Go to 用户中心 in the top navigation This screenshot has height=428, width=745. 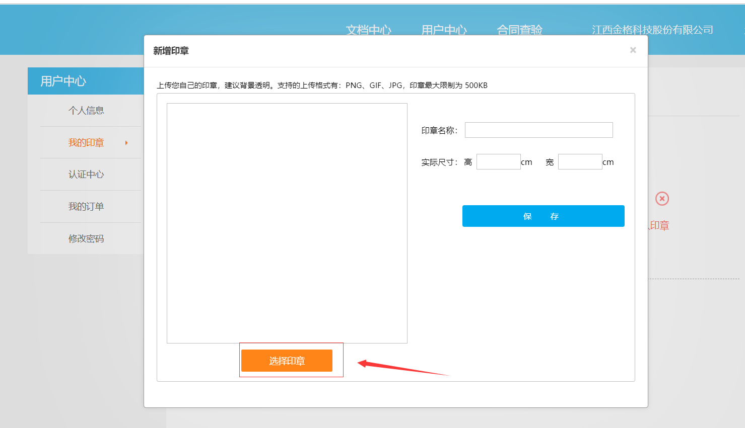click(444, 30)
